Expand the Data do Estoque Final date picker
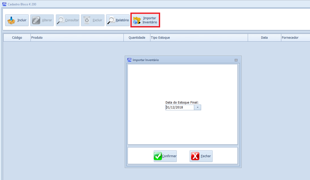Screen dimensions: 310x180 [198, 107]
